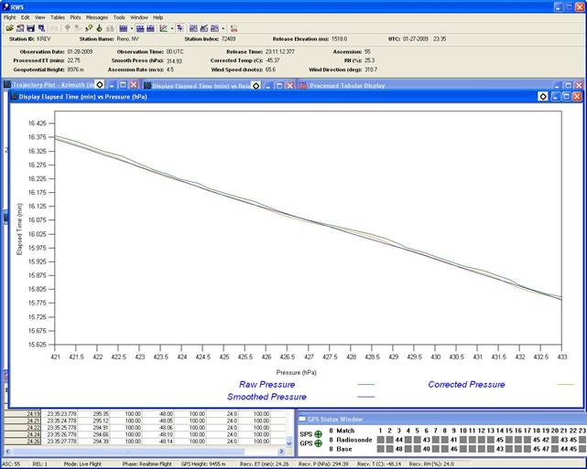Click the green balloon toolbar icon
Viewport: 587px width, 469px height.
point(99,28)
